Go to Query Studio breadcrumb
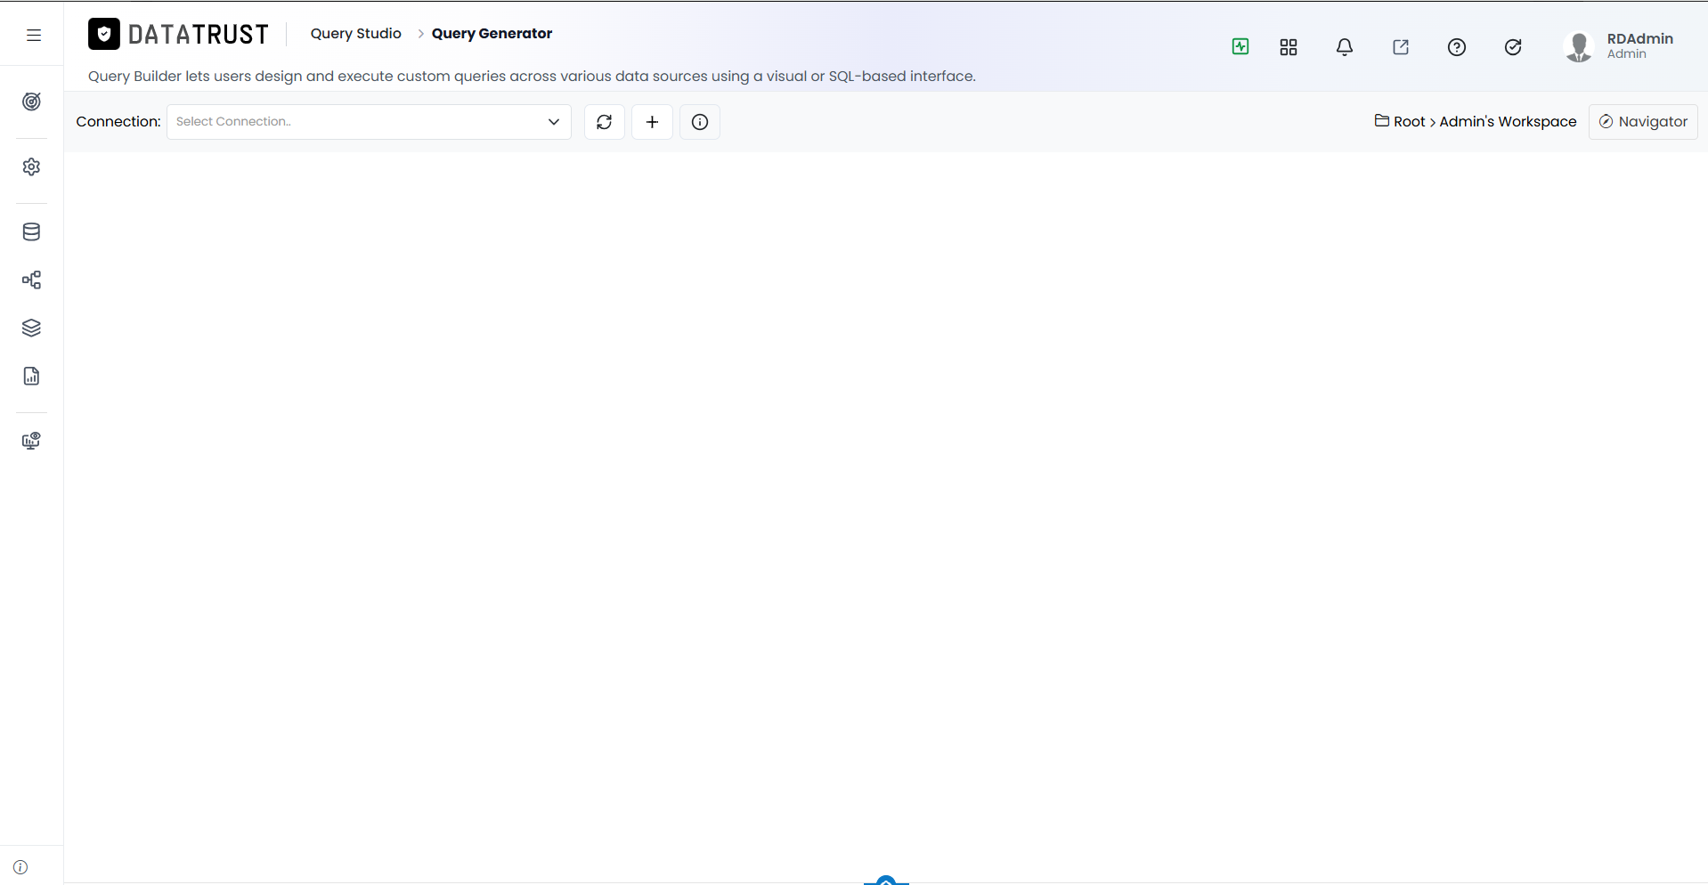Image resolution: width=1708 pixels, height=885 pixels. 356,34
